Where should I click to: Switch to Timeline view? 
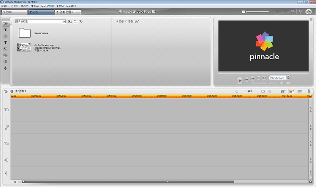[x=291, y=91]
